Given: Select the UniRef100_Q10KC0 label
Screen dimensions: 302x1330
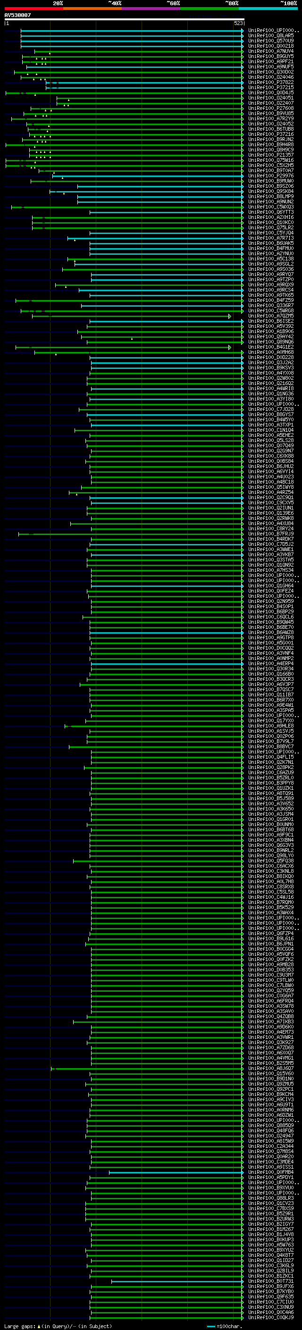Looking at the screenshot, I should (x=270, y=222).
